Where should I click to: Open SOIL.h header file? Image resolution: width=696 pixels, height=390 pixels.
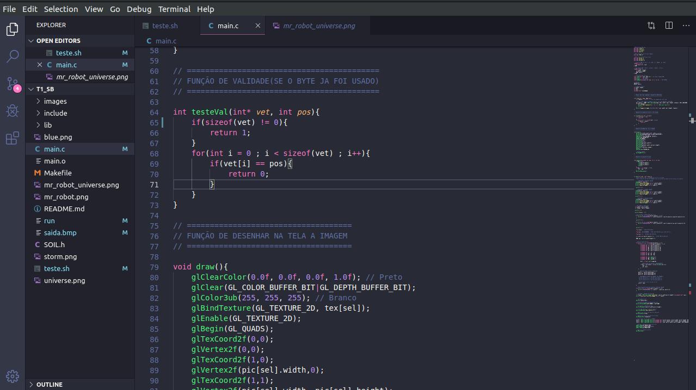click(x=80, y=244)
